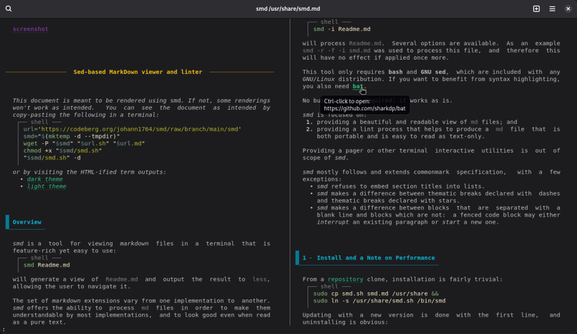
Task: Open the hamburger main menu
Action: [x=553, y=9]
